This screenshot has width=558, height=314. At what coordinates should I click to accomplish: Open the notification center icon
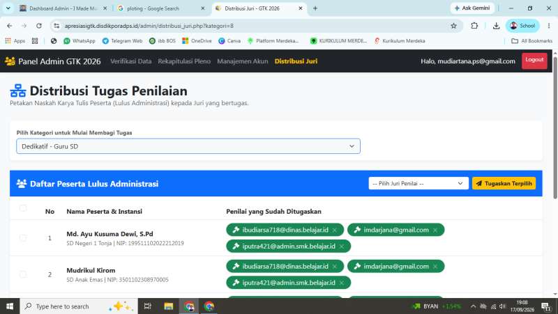point(545,306)
